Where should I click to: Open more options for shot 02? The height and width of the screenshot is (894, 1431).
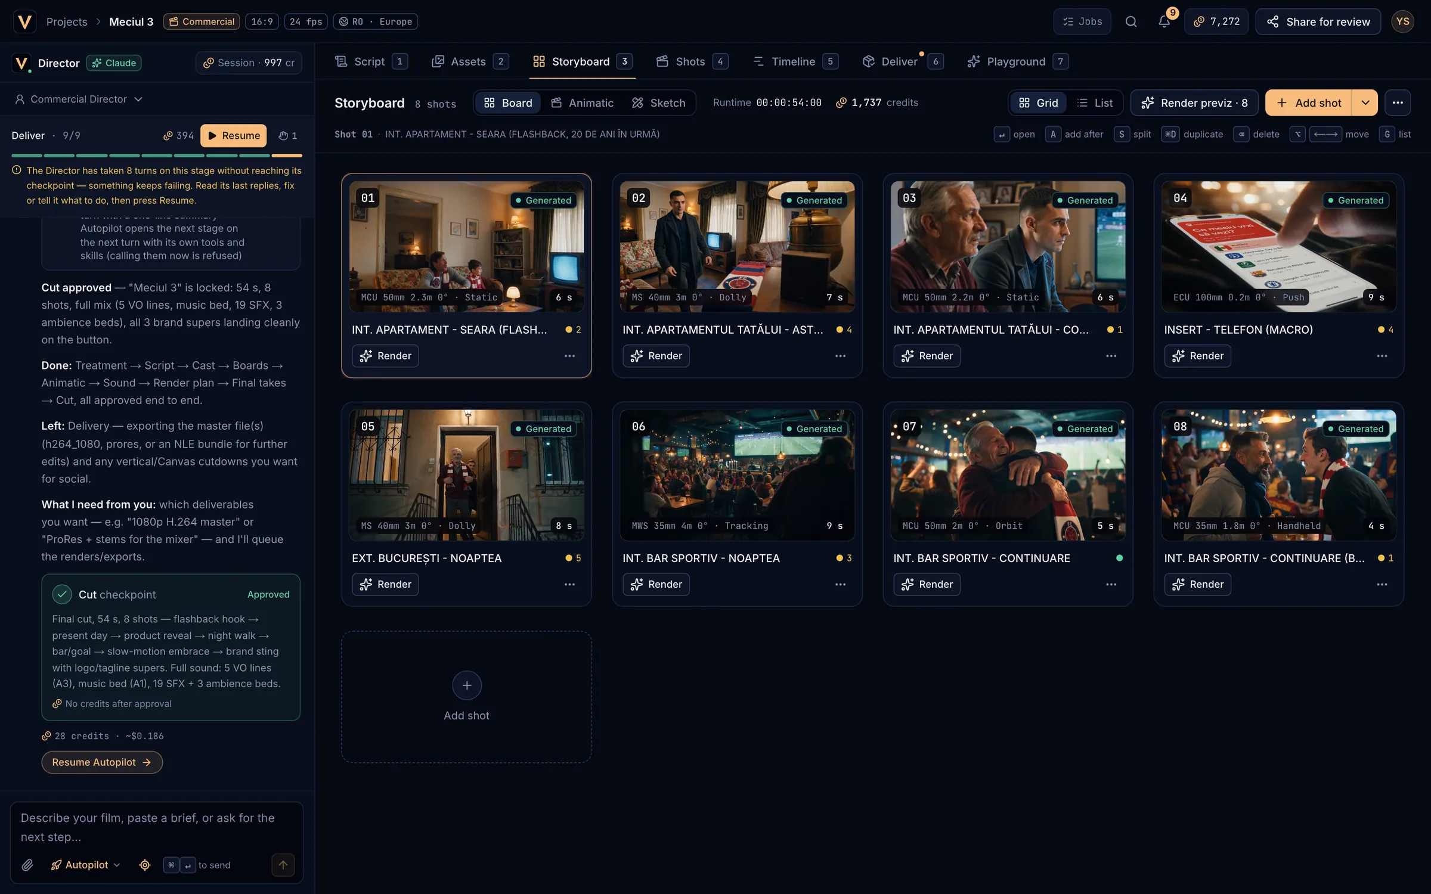tap(840, 355)
